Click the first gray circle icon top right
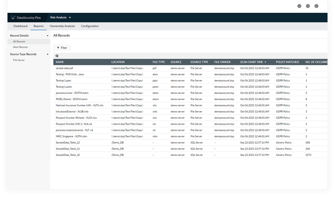335x197 pixels. point(299,6)
